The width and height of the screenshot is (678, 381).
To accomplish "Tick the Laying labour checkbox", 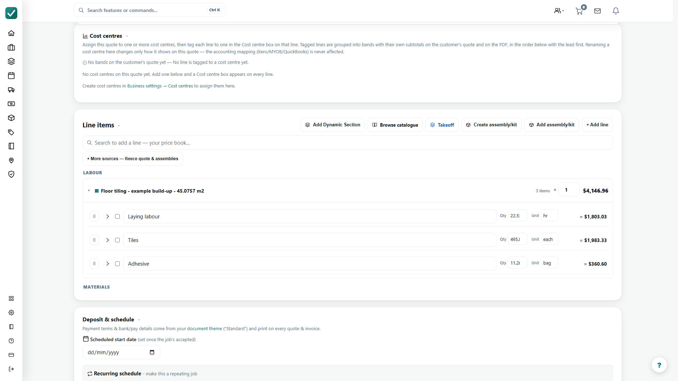I will 118,217.
